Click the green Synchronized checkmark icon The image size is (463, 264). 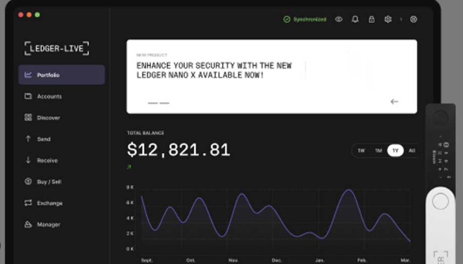point(287,19)
